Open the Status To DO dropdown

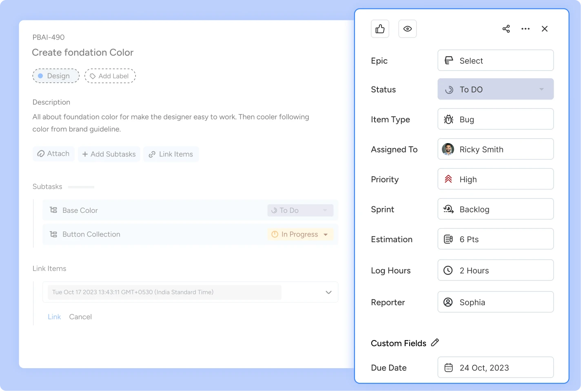pos(495,89)
